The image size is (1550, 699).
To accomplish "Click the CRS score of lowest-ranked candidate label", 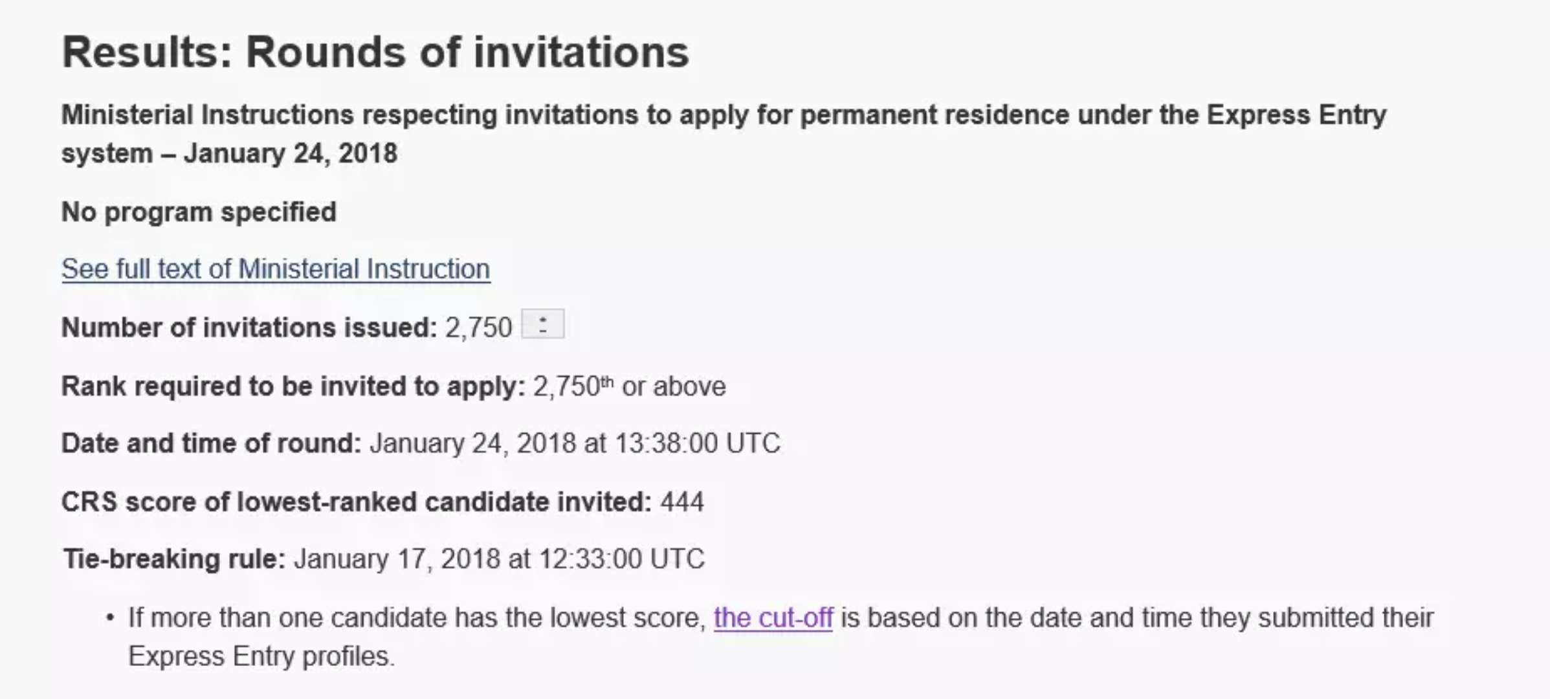I will tap(356, 502).
